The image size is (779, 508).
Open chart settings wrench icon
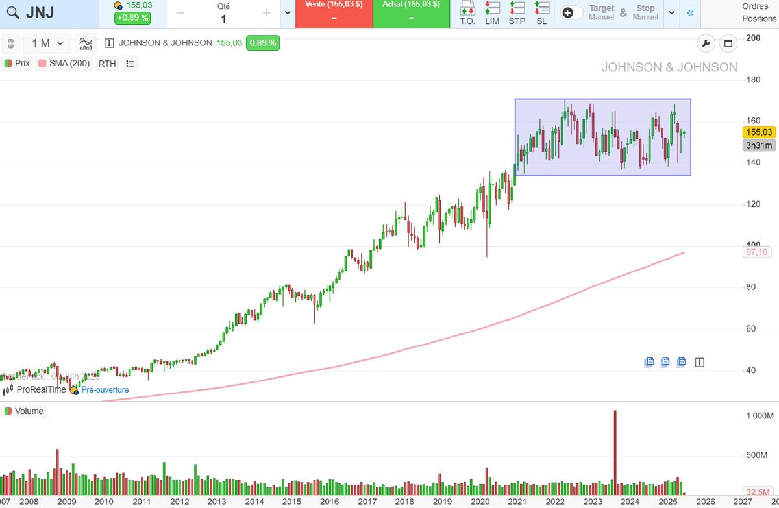(x=706, y=43)
